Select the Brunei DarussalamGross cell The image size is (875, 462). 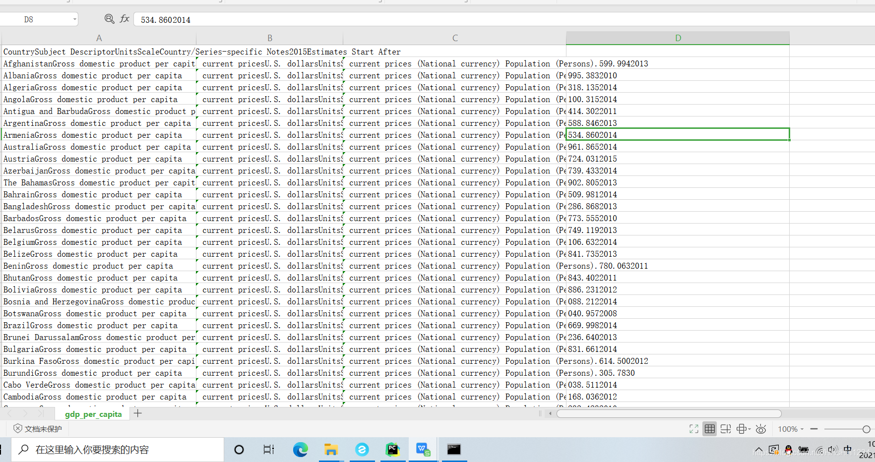(99, 337)
